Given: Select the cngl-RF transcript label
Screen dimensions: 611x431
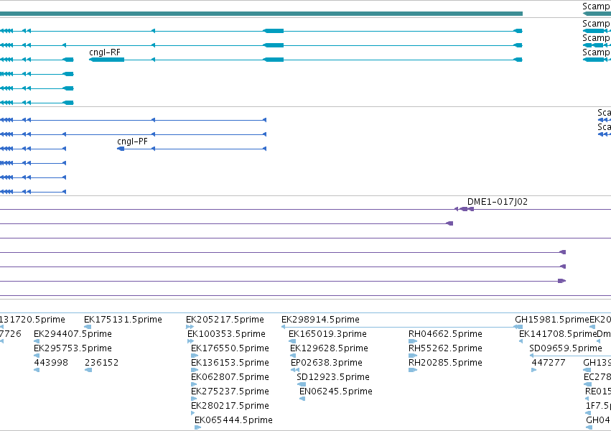Looking at the screenshot, I should 105,52.
